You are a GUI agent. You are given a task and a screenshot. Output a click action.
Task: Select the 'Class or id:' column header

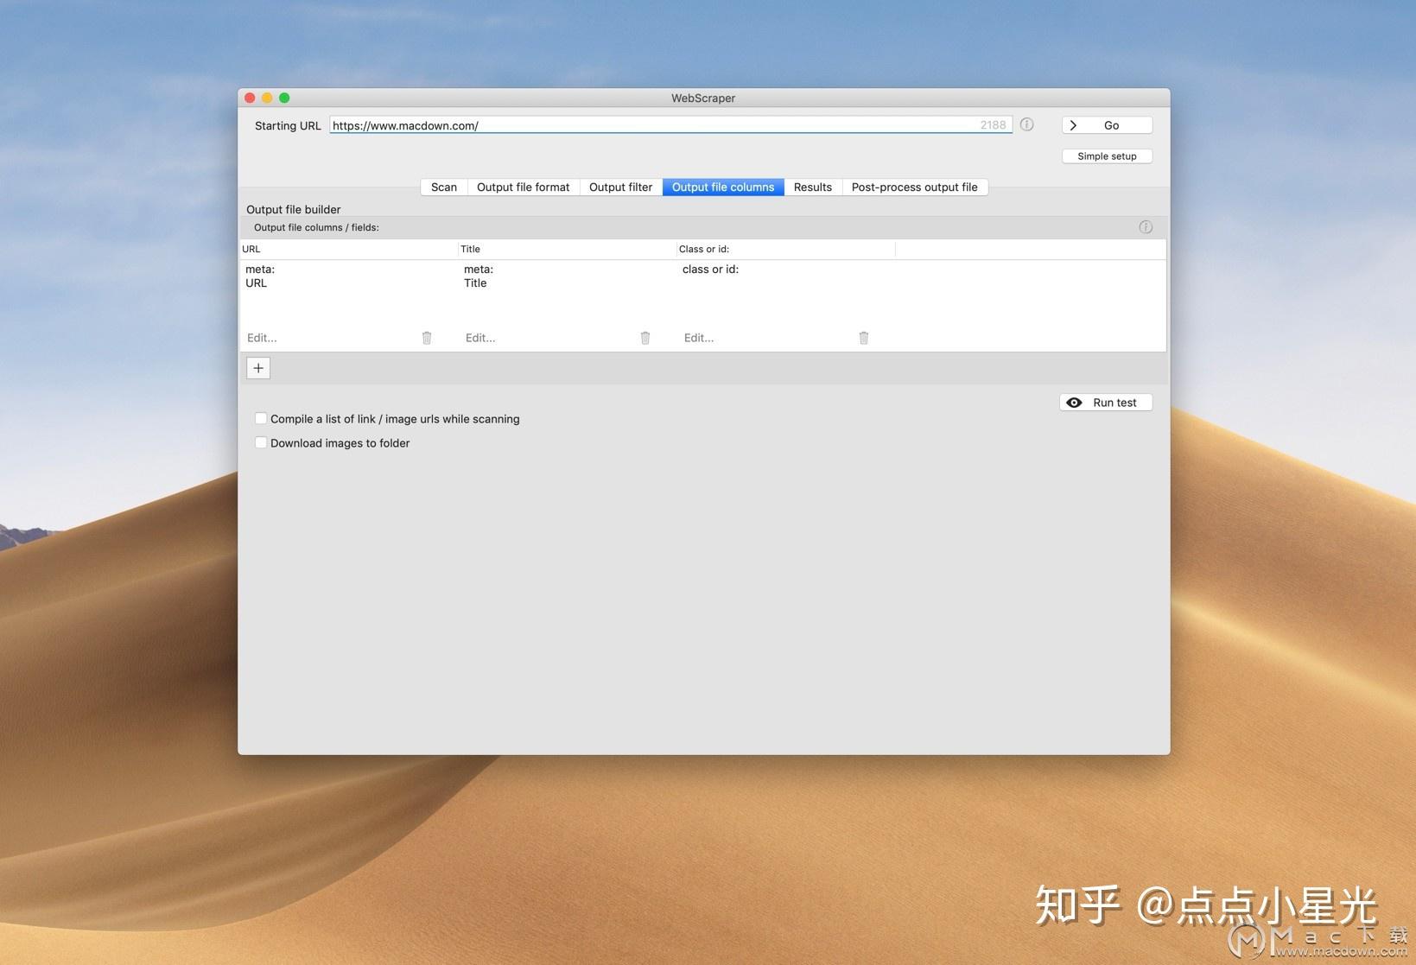[786, 249]
